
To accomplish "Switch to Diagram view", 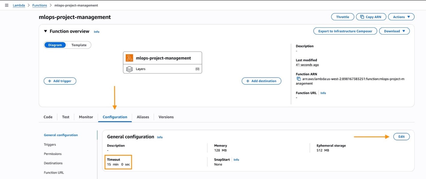I will (x=55, y=45).
